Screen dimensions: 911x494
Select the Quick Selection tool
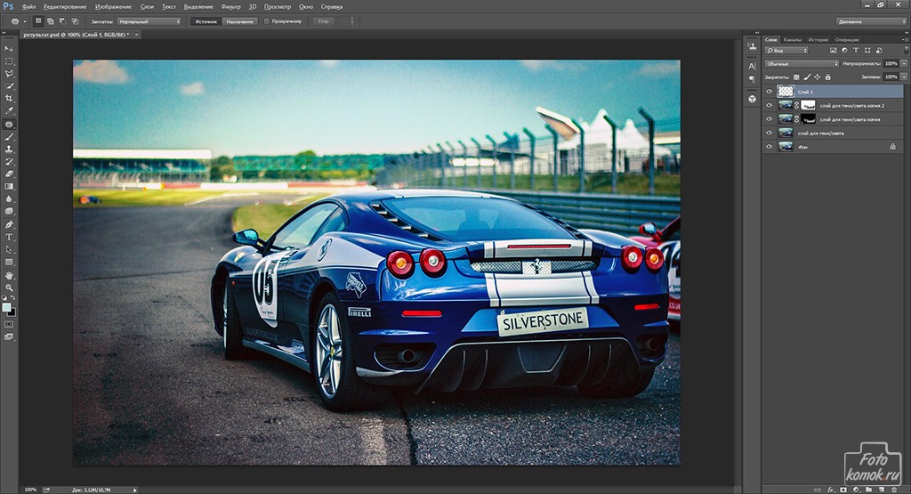(9, 86)
